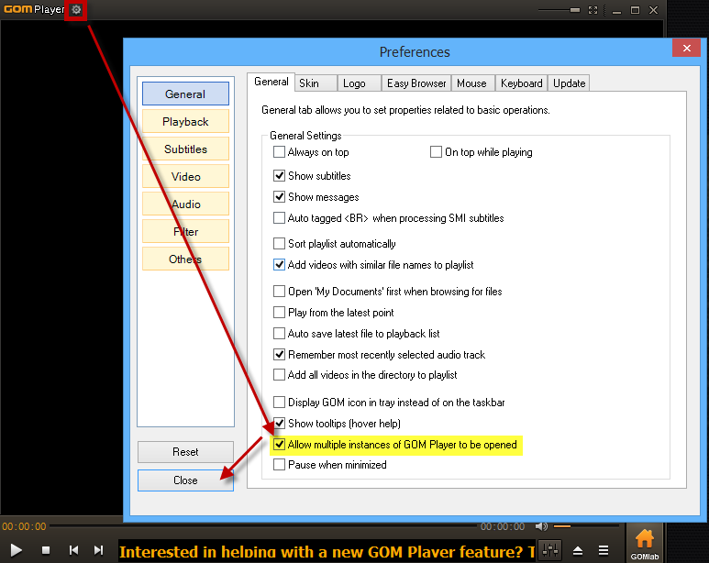The height and width of the screenshot is (563, 709).
Task: Switch to the Easy Browser tab
Action: 416,83
